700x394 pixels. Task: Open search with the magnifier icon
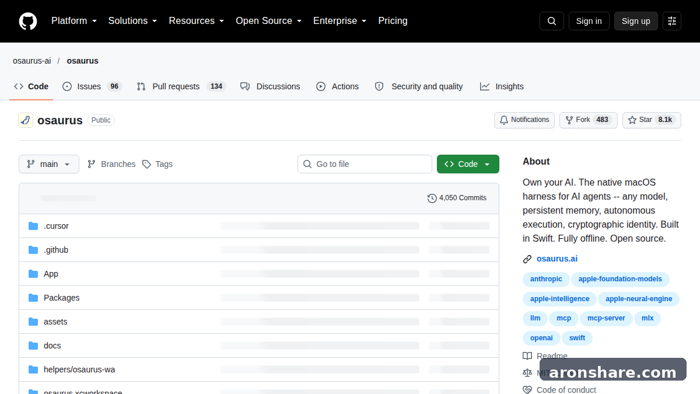pos(552,21)
